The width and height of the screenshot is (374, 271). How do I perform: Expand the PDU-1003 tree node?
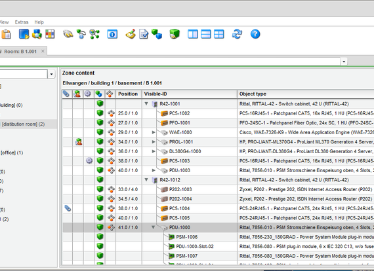tap(154, 170)
